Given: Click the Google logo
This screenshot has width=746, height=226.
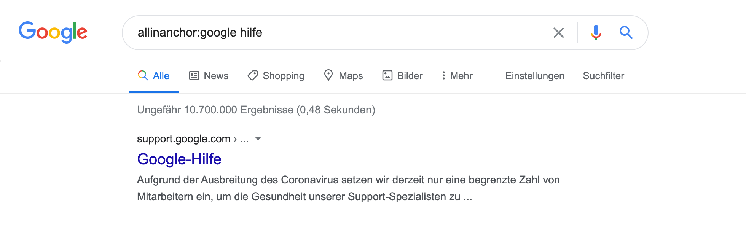Looking at the screenshot, I should click(53, 32).
